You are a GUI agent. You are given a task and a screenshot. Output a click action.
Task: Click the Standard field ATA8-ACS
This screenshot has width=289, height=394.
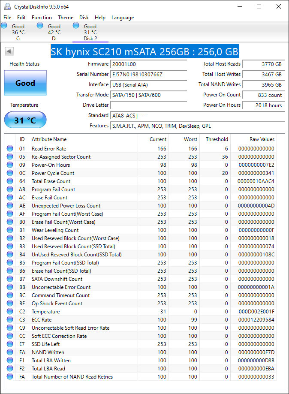click(198, 116)
